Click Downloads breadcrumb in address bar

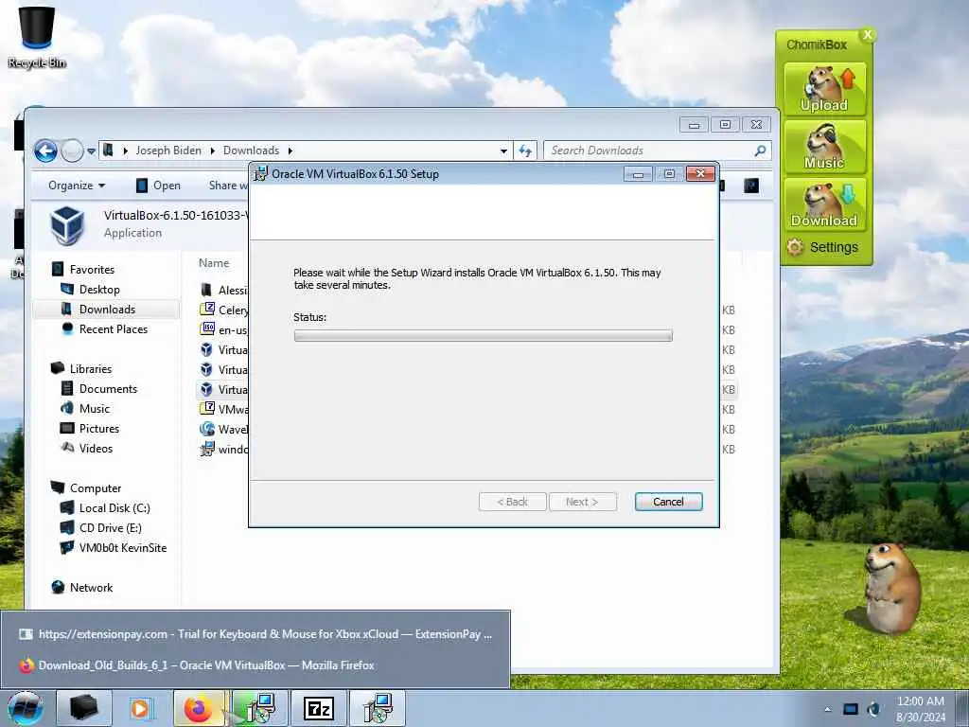pyautogui.click(x=251, y=151)
